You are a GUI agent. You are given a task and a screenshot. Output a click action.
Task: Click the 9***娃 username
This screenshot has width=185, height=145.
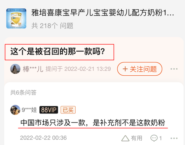click(29, 110)
